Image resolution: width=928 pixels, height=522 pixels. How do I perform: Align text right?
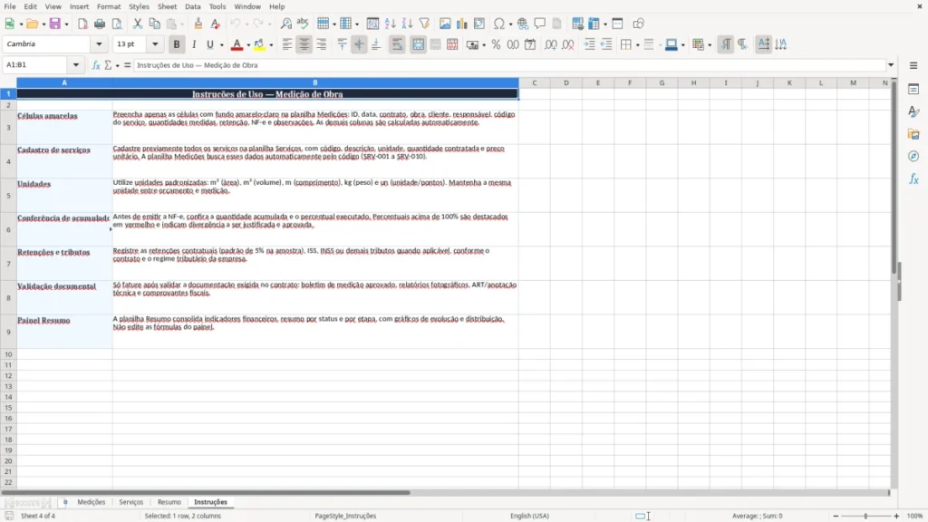click(322, 44)
